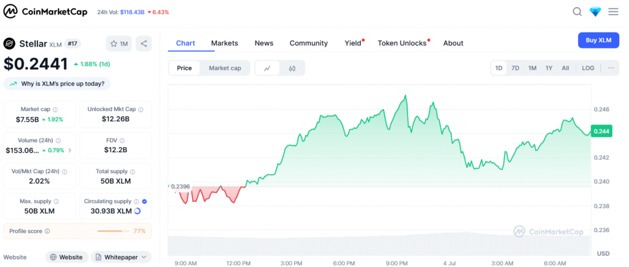629x267 pixels.
Task: Click the $12.26B unlocked market cap value
Action: pos(115,119)
